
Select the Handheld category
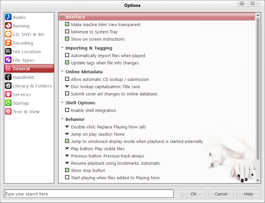23,77
